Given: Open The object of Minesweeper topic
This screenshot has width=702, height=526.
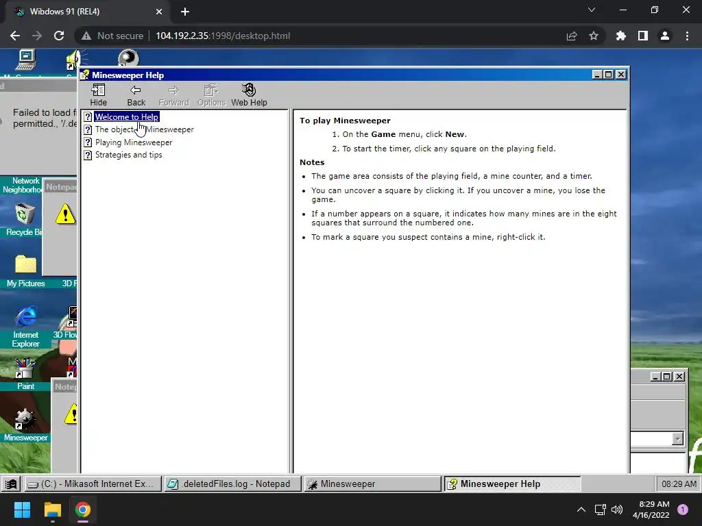Looking at the screenshot, I should click(144, 129).
